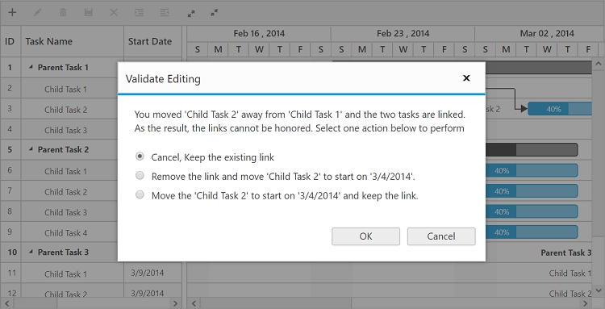Click the Collapse All arrows icon
Viewport: 605px width, 309px height.
coord(215,12)
